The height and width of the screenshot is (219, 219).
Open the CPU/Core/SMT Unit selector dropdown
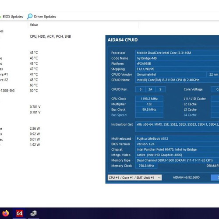coord(134,177)
